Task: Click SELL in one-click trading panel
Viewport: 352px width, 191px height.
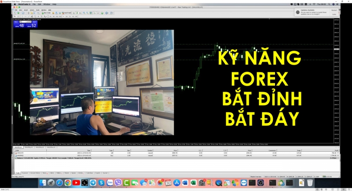Action: [16, 22]
